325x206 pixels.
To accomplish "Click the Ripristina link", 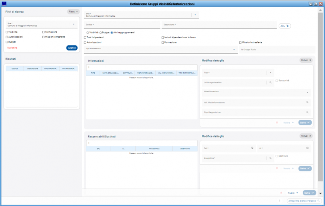I will (12, 48).
